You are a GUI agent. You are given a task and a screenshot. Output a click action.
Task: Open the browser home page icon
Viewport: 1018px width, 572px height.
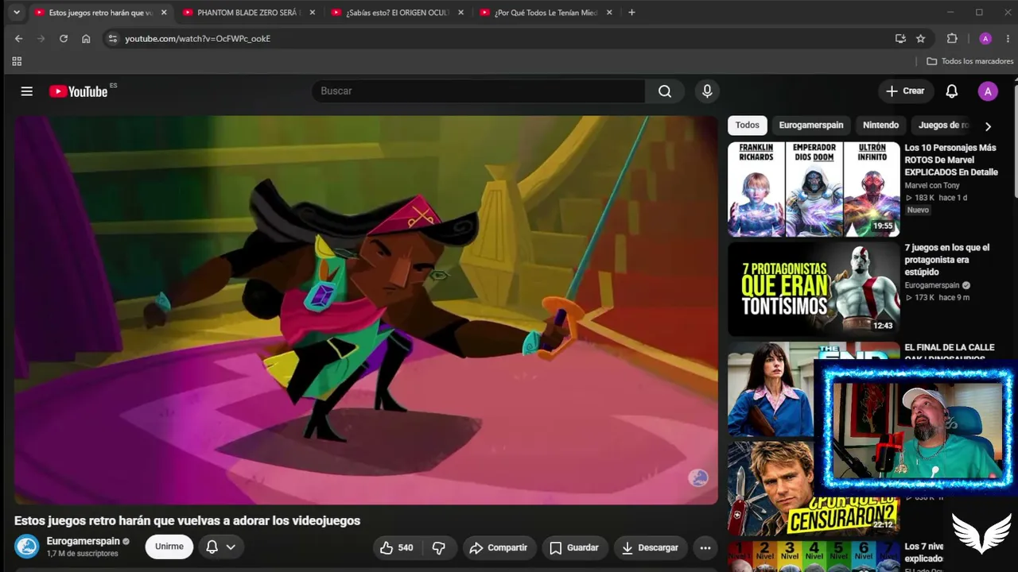point(86,38)
